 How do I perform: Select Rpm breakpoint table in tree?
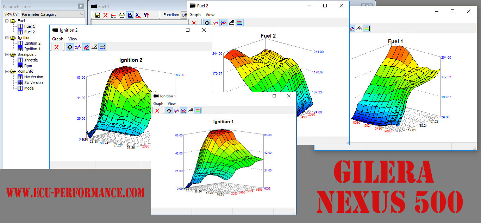(28, 66)
